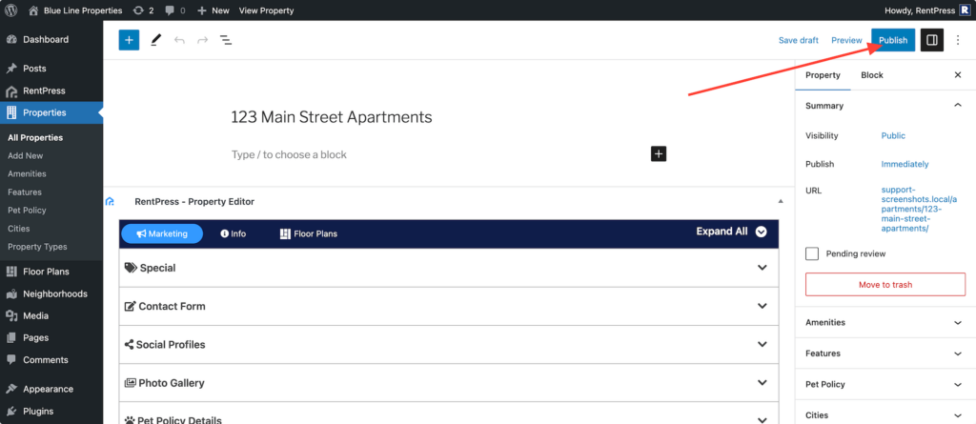The image size is (976, 424).
Task: Select the pencil Tools icon
Action: pos(155,40)
